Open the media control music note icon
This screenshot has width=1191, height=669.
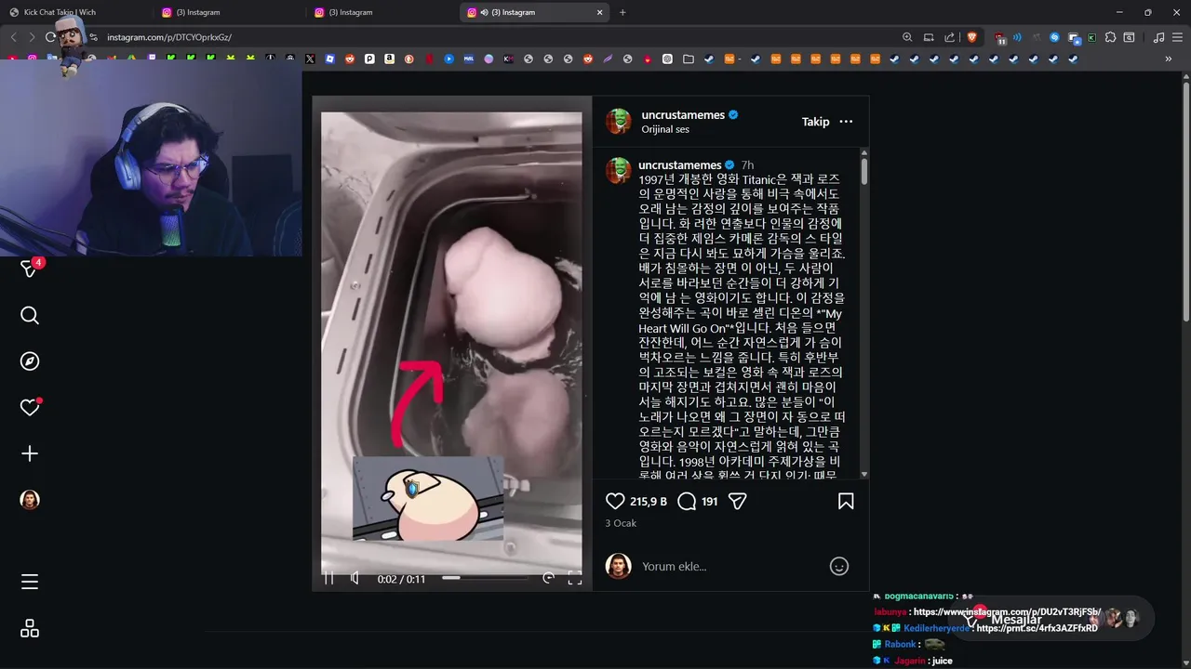(1158, 37)
